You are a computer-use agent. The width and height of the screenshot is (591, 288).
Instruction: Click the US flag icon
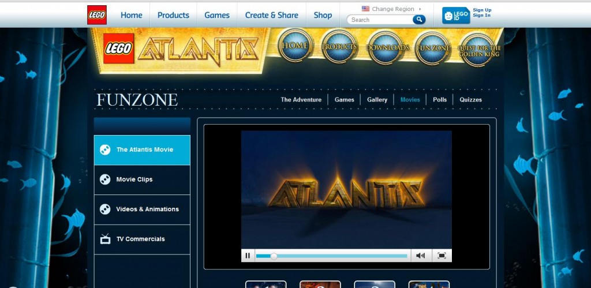(365, 9)
